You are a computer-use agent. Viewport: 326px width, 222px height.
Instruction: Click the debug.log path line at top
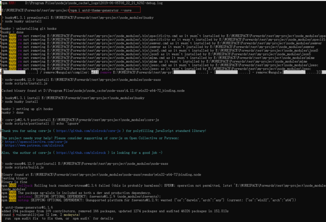point(82,3)
